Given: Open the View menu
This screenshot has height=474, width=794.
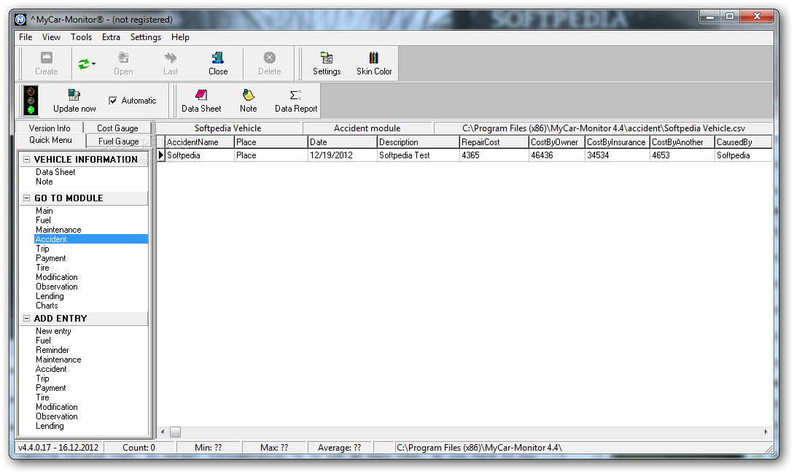Looking at the screenshot, I should (x=51, y=37).
